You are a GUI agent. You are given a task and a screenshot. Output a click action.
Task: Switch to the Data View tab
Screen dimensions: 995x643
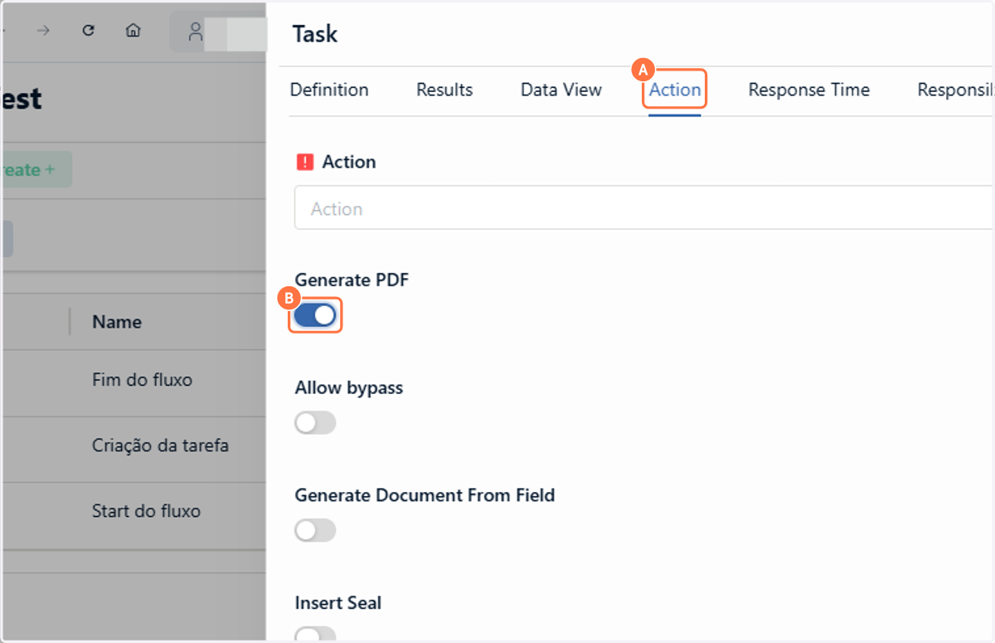pos(561,90)
